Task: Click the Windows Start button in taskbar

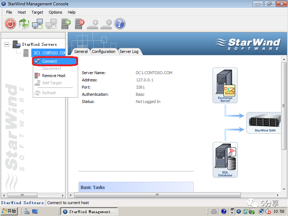Action: click(x=9, y=211)
